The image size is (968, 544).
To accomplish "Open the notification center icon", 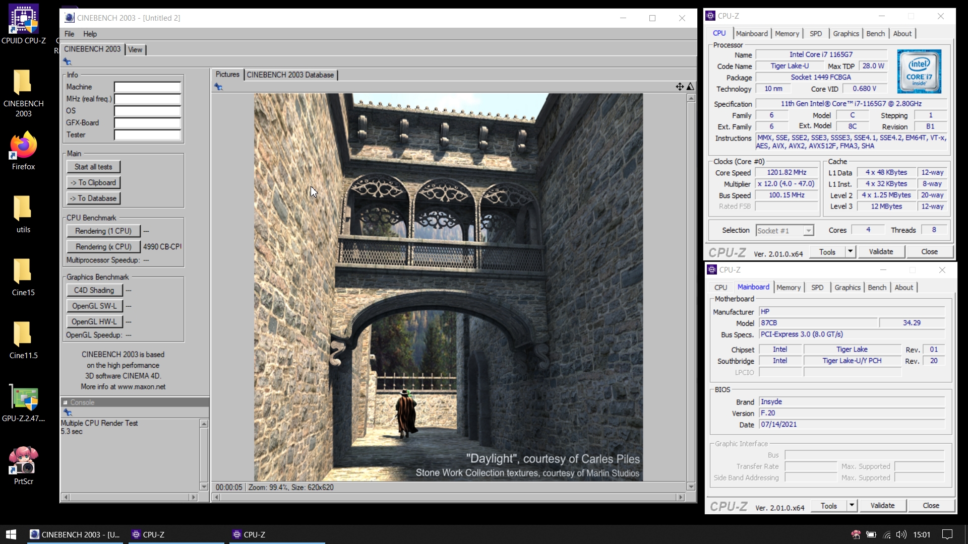I will tap(948, 534).
